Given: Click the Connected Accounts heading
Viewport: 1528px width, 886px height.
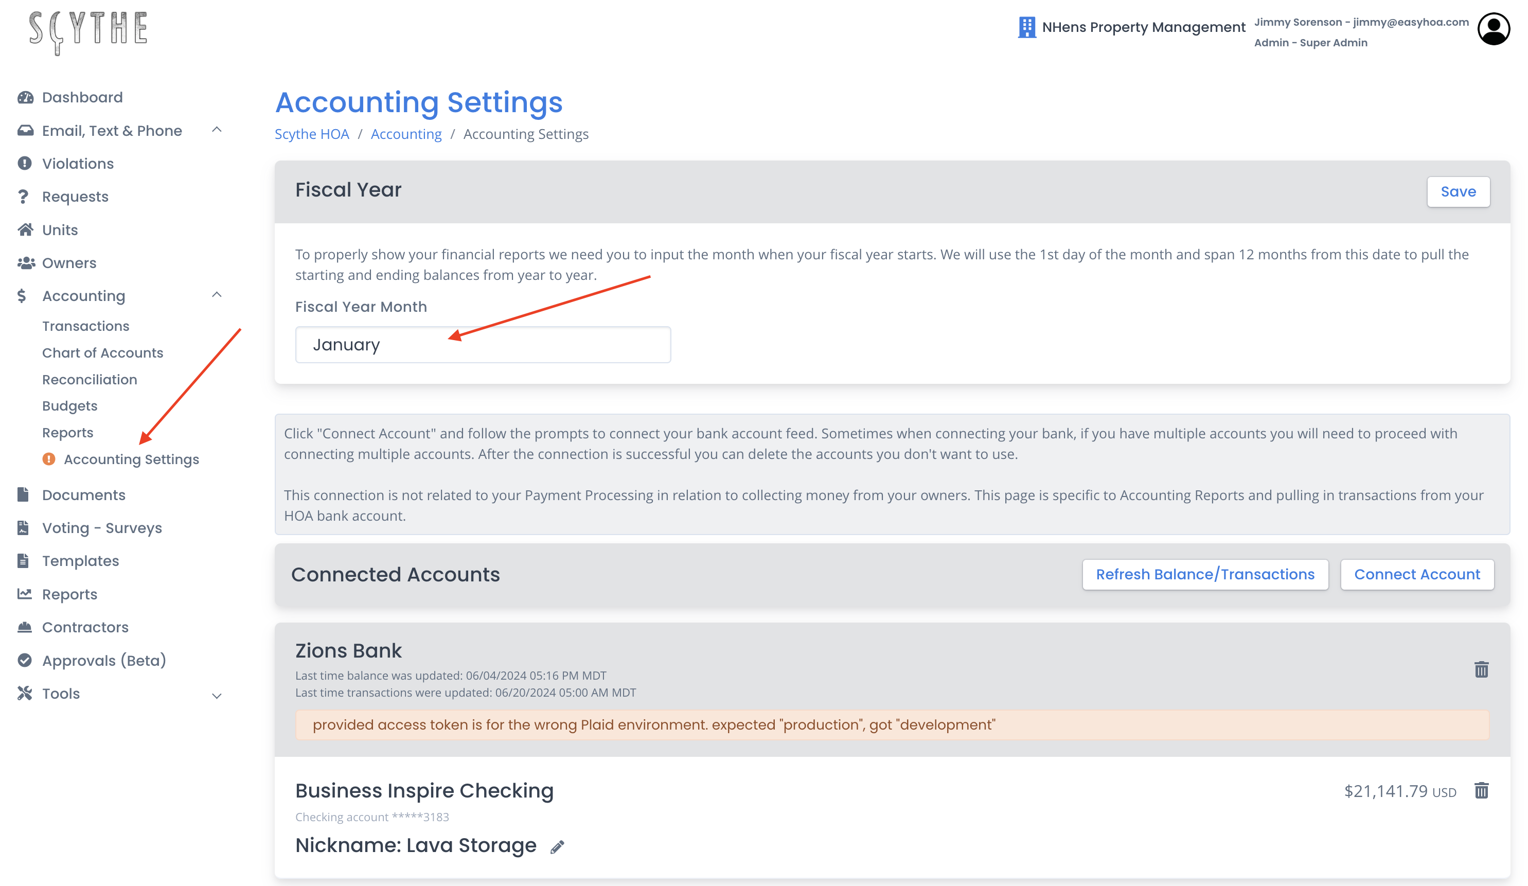Looking at the screenshot, I should point(395,574).
